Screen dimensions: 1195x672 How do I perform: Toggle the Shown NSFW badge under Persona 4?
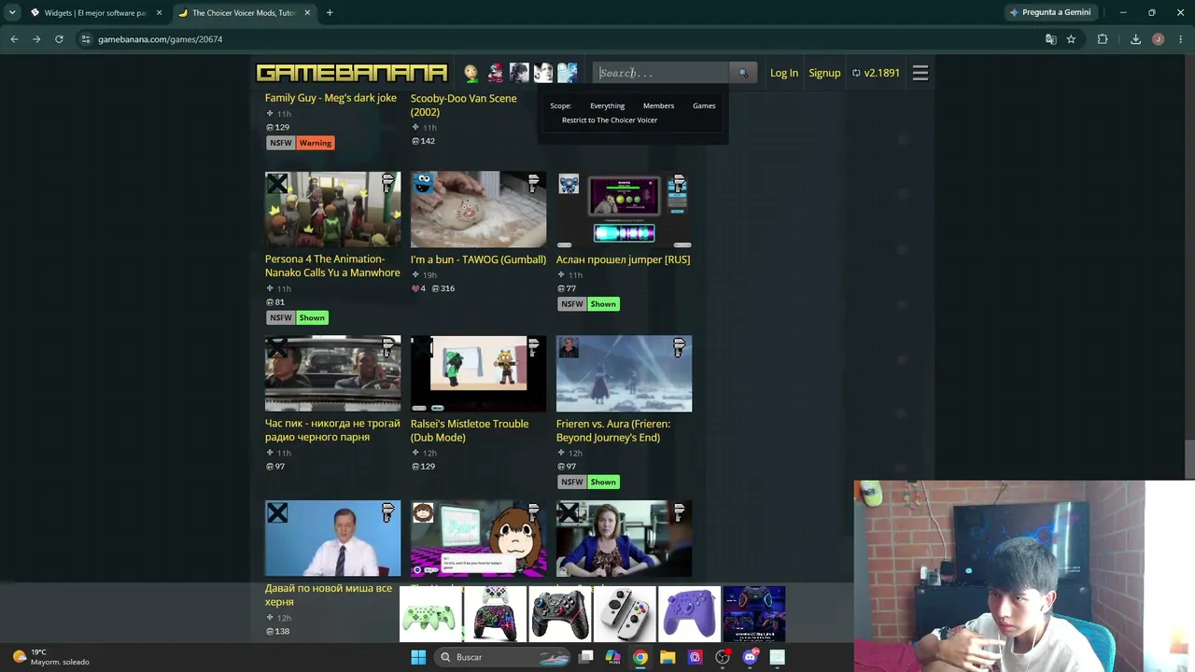(x=312, y=317)
